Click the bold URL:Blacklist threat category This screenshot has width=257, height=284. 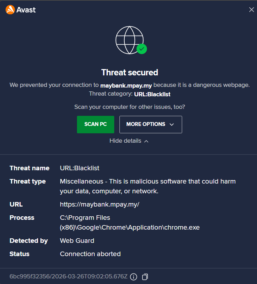(152, 94)
